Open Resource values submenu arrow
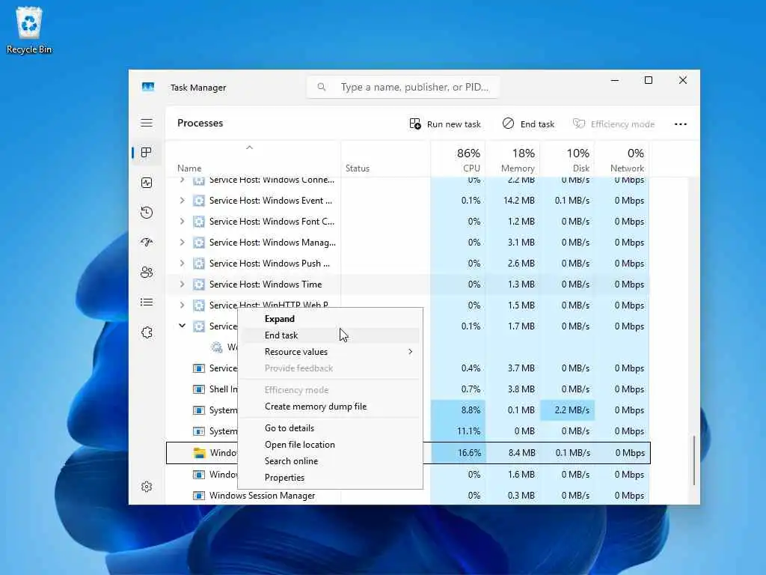The image size is (766, 575). [411, 352]
